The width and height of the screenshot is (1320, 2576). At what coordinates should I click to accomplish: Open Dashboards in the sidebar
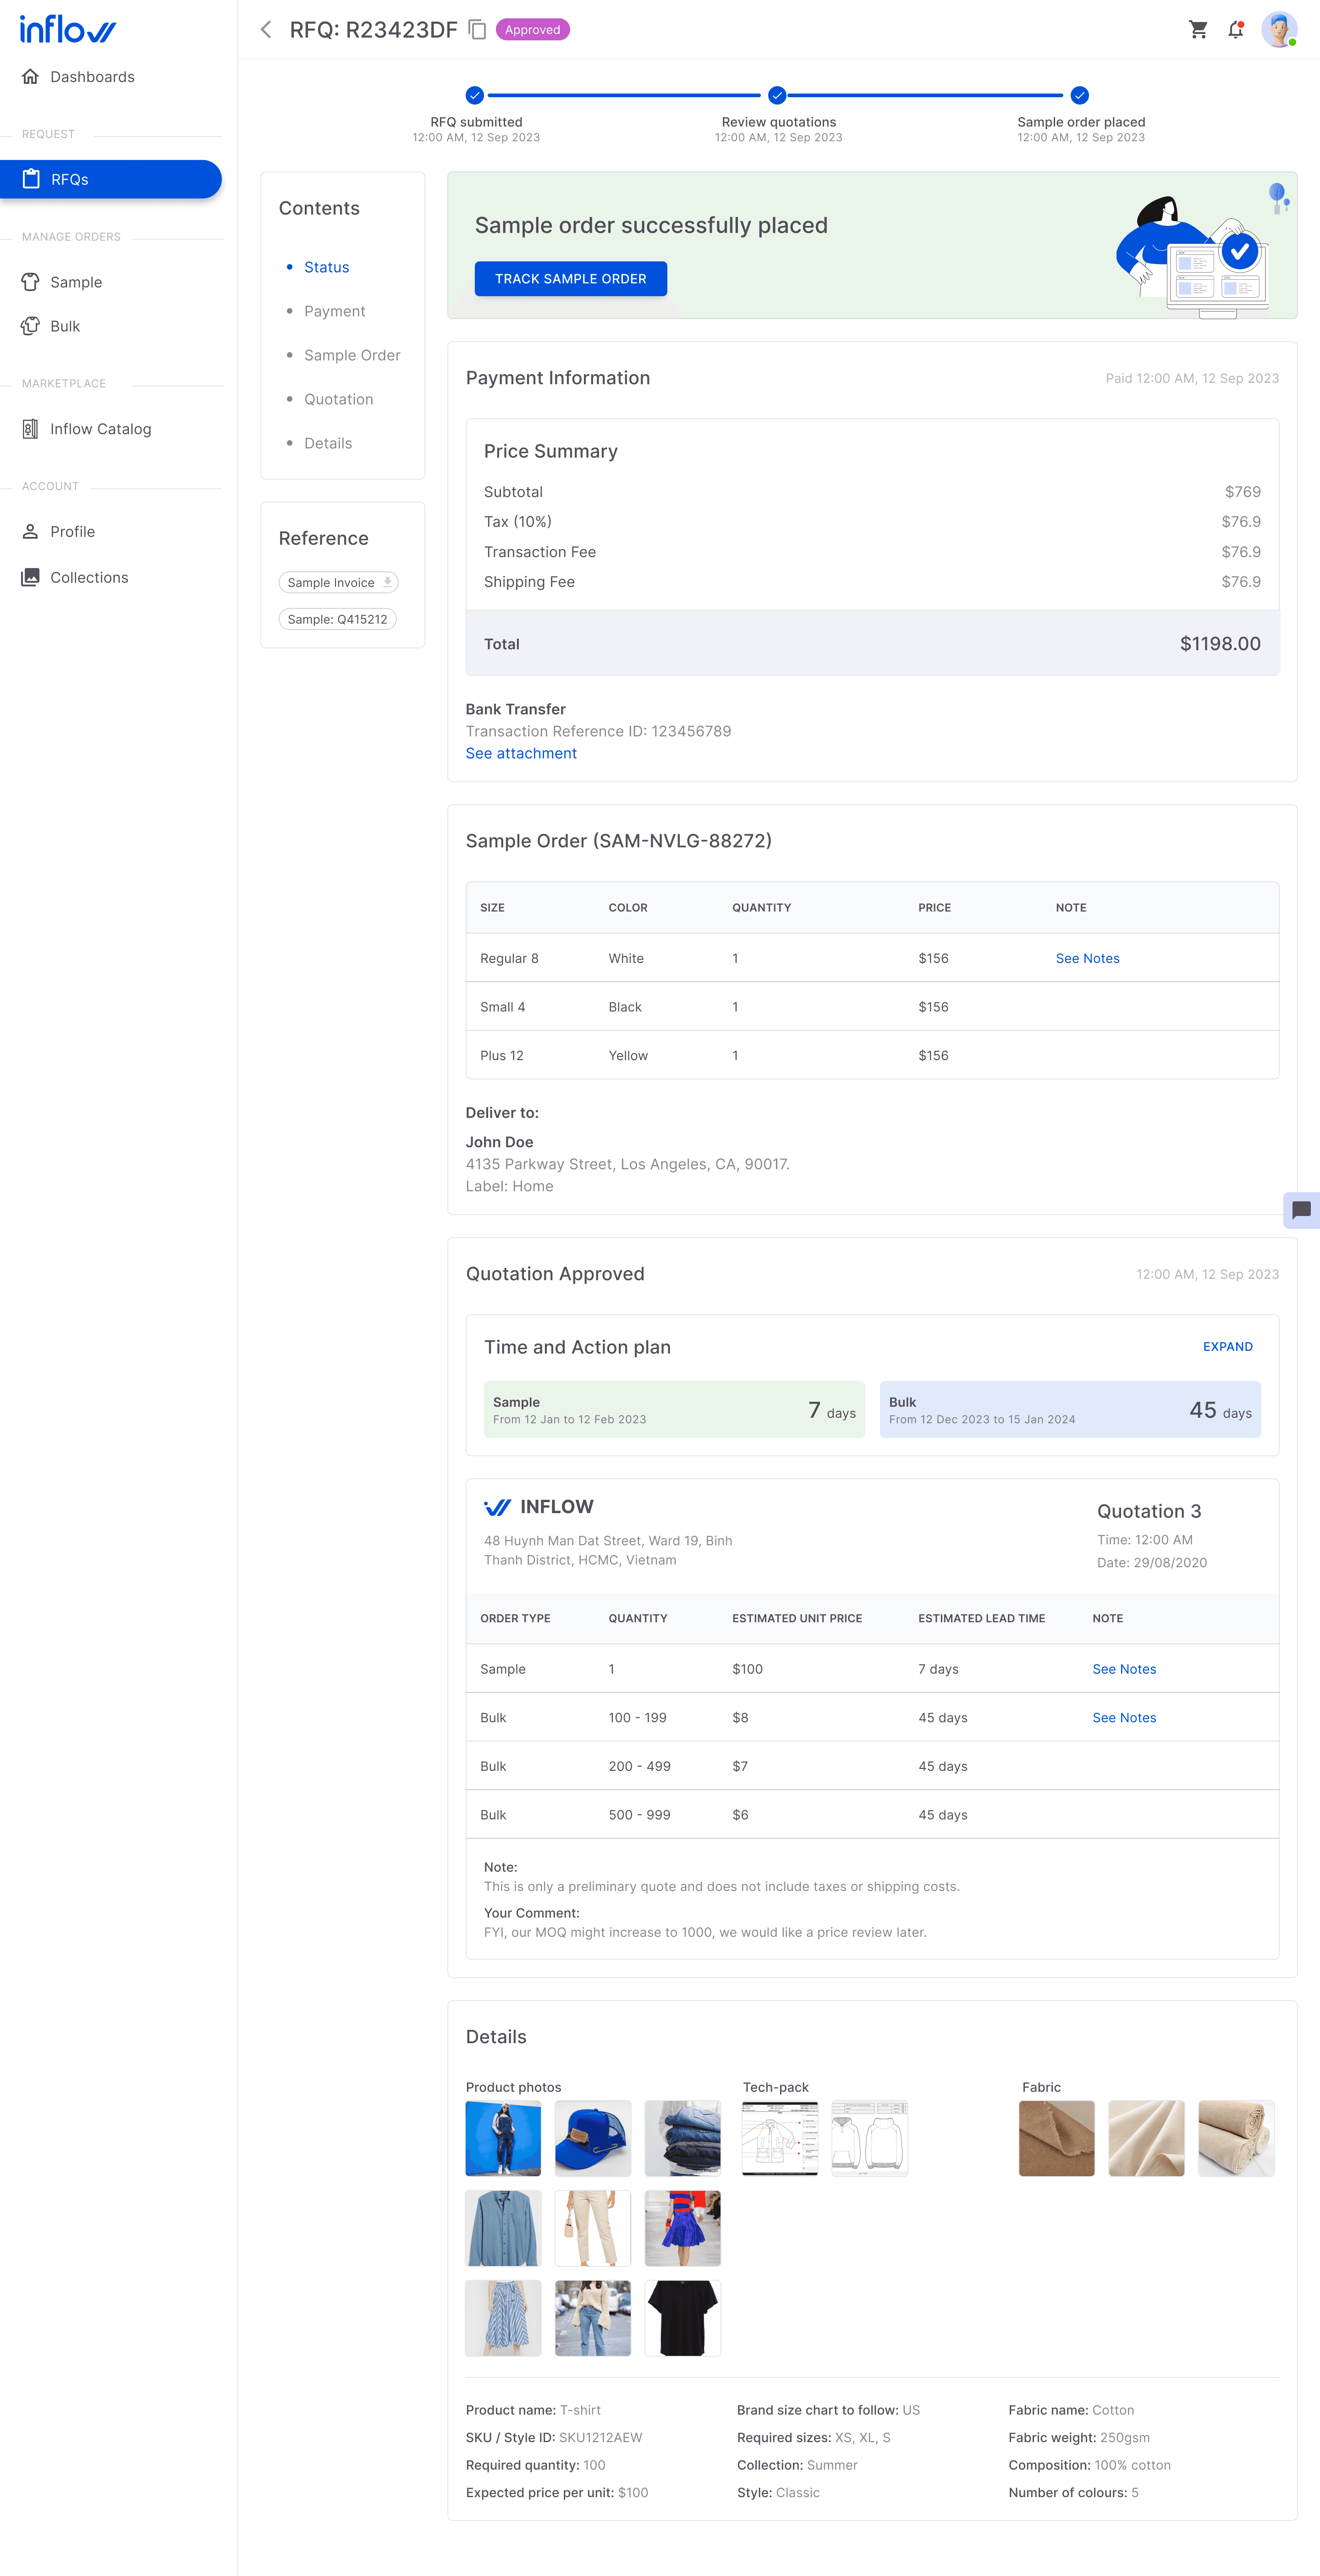(x=92, y=77)
